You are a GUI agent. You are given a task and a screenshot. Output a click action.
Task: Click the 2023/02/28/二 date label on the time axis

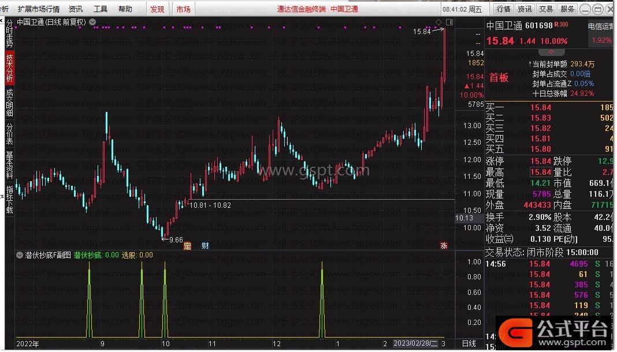pos(415,344)
